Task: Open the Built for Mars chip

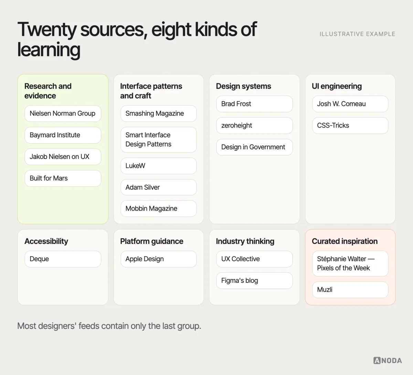Action: (63, 178)
